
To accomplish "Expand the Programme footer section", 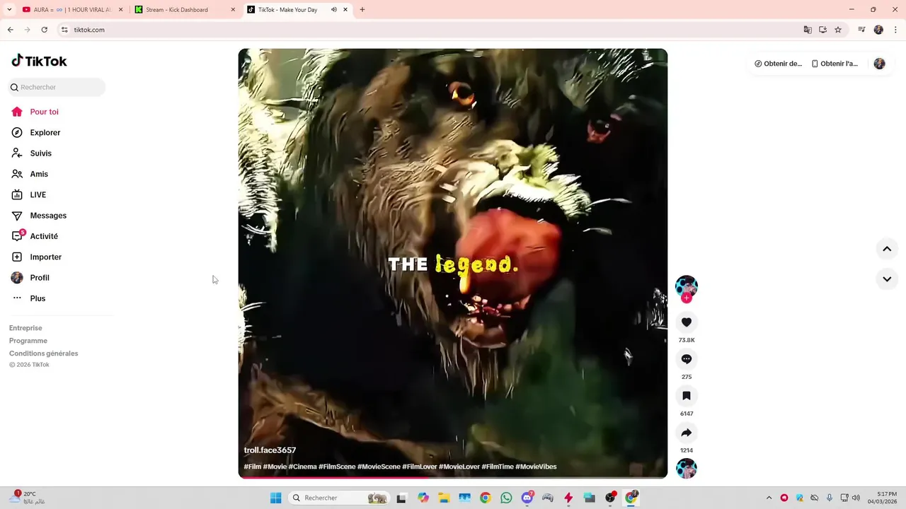I will pyautogui.click(x=28, y=341).
